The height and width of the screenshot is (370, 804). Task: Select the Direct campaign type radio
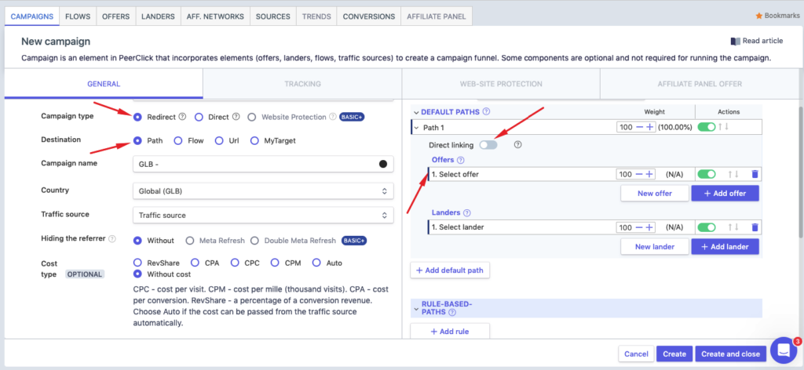click(199, 117)
